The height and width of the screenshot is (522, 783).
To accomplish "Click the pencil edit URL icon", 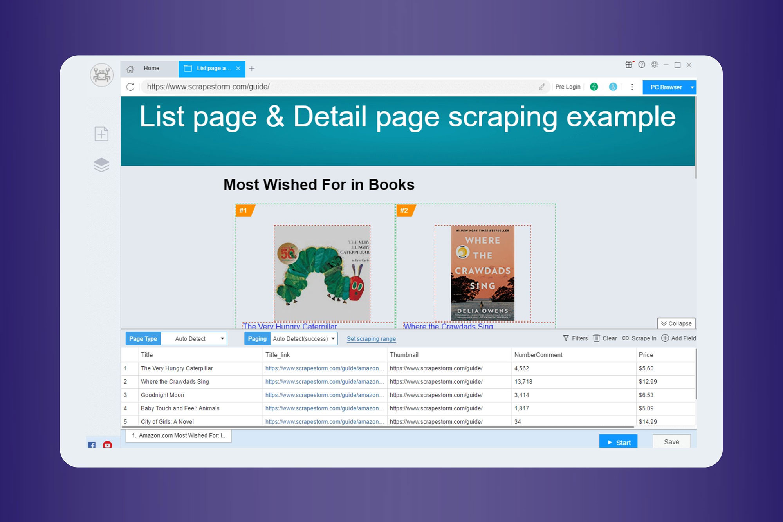I will tap(542, 87).
